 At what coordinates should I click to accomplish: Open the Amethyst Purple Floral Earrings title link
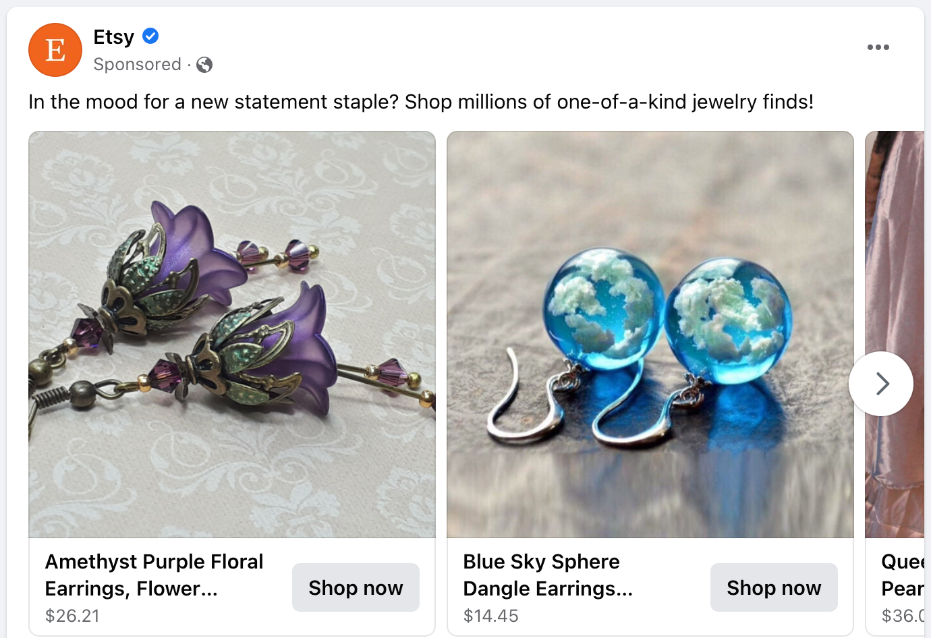coord(154,574)
